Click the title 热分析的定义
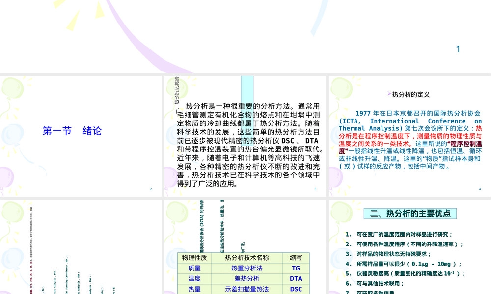The width and height of the screenshot is (491, 294). point(410,95)
